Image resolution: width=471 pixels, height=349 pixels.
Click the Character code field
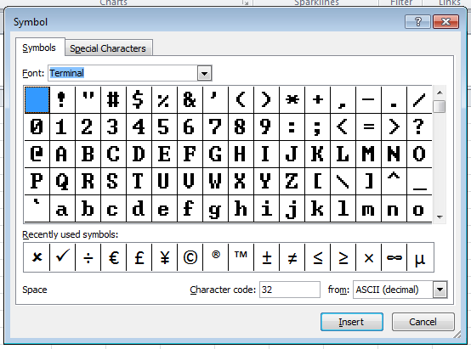[x=290, y=290]
